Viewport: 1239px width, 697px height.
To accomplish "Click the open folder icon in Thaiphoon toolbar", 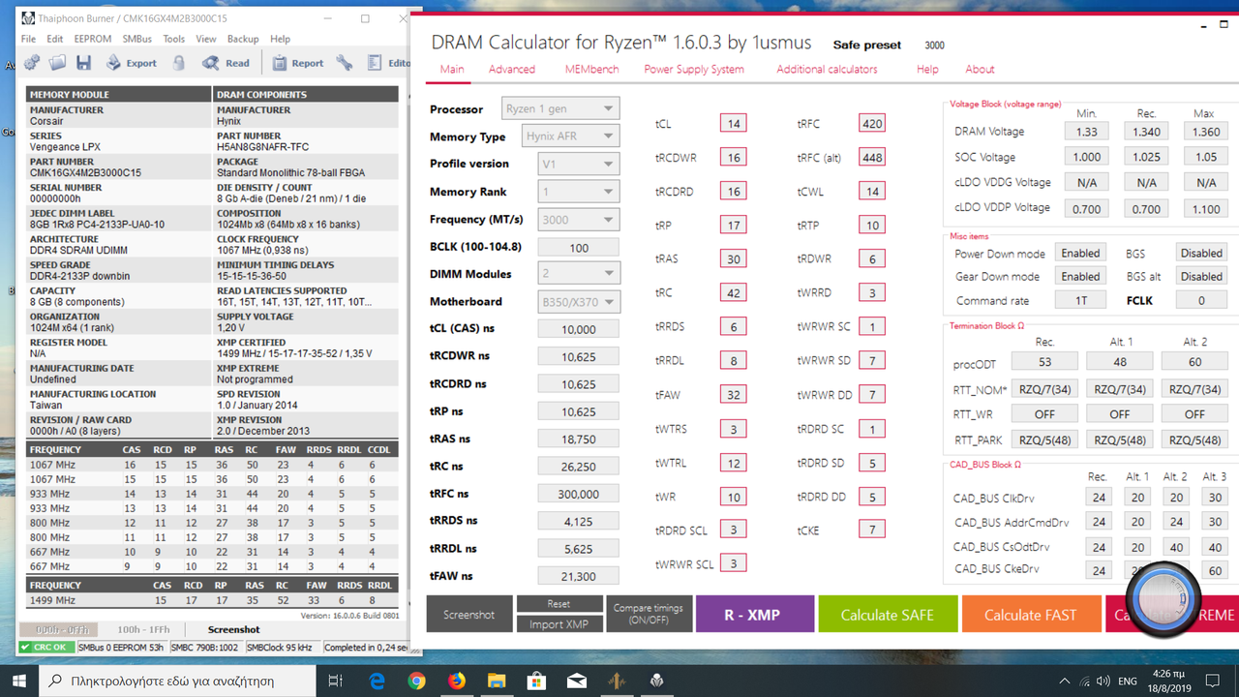I will pos(58,63).
